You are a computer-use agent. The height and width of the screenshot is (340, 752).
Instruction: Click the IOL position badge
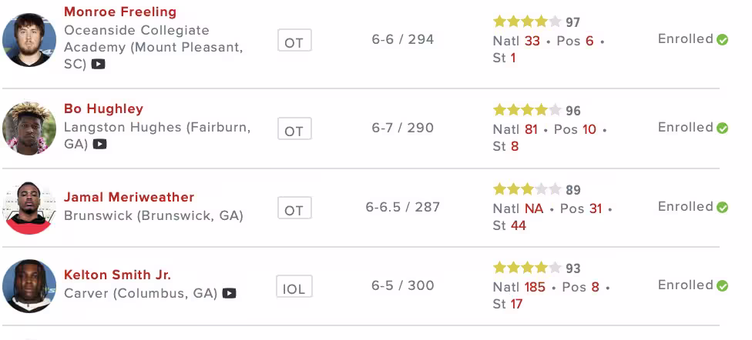pos(294,288)
